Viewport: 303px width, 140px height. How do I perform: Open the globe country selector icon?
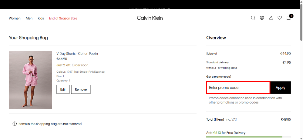[x=262, y=18]
